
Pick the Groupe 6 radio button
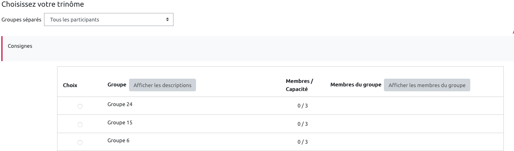tap(80, 143)
